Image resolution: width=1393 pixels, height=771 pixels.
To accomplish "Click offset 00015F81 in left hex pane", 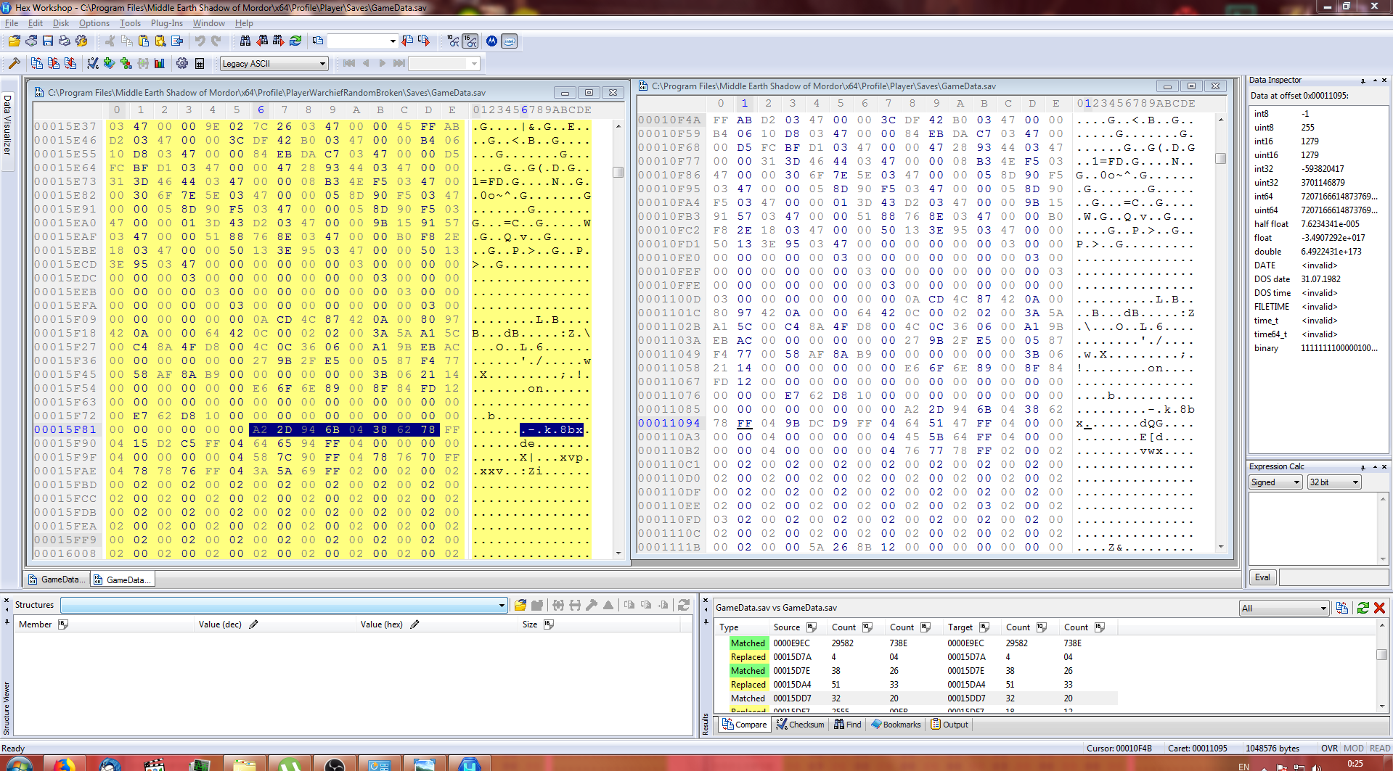I will pyautogui.click(x=65, y=429).
